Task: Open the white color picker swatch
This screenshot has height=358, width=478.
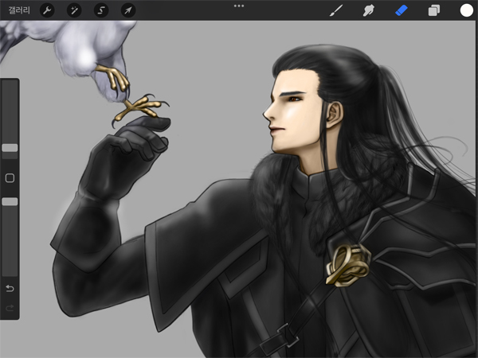Action: pyautogui.click(x=466, y=10)
